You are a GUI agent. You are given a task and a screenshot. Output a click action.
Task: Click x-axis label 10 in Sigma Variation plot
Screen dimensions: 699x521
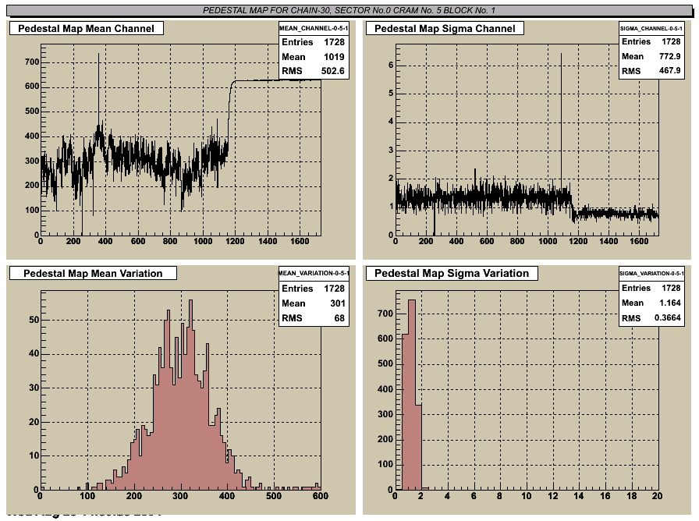(x=526, y=495)
